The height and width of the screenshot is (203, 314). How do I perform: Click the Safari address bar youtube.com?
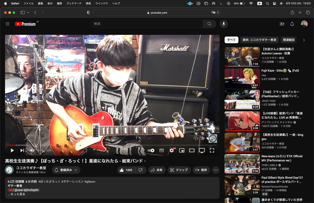(157, 13)
